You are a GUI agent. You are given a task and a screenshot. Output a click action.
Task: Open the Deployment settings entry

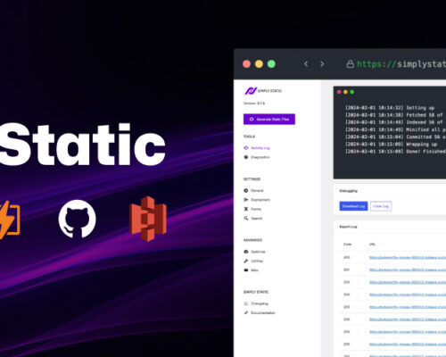coord(257,200)
